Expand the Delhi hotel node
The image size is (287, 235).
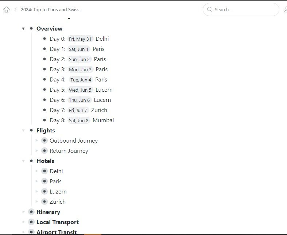click(x=36, y=171)
